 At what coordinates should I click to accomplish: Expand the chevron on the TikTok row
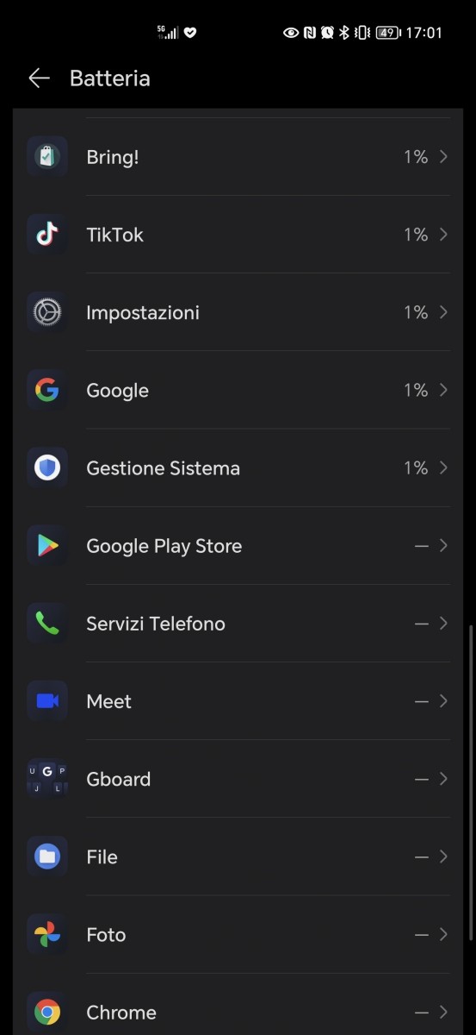(x=443, y=235)
